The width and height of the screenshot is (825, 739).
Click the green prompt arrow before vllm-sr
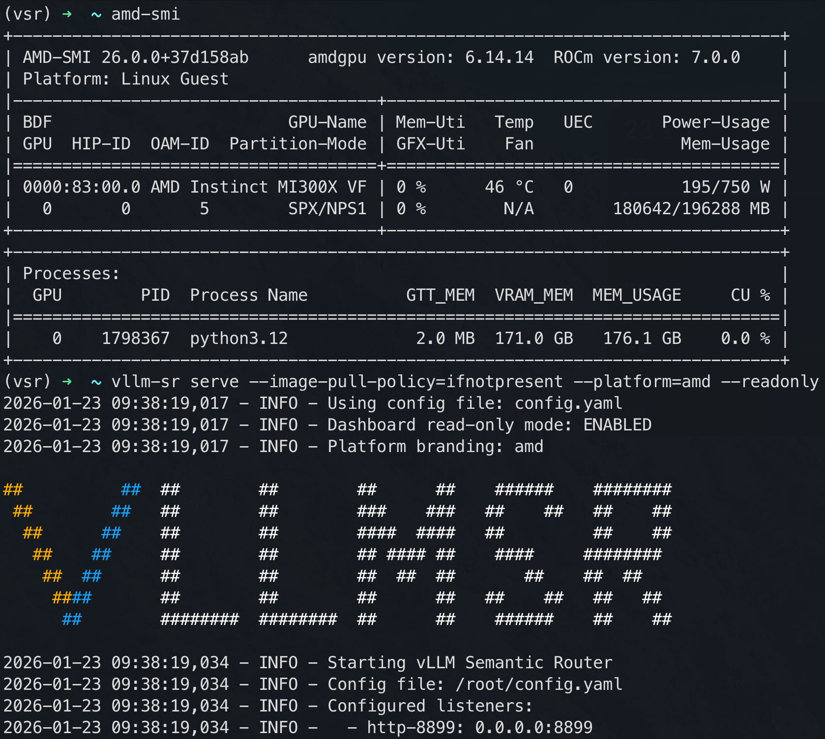[x=67, y=382]
